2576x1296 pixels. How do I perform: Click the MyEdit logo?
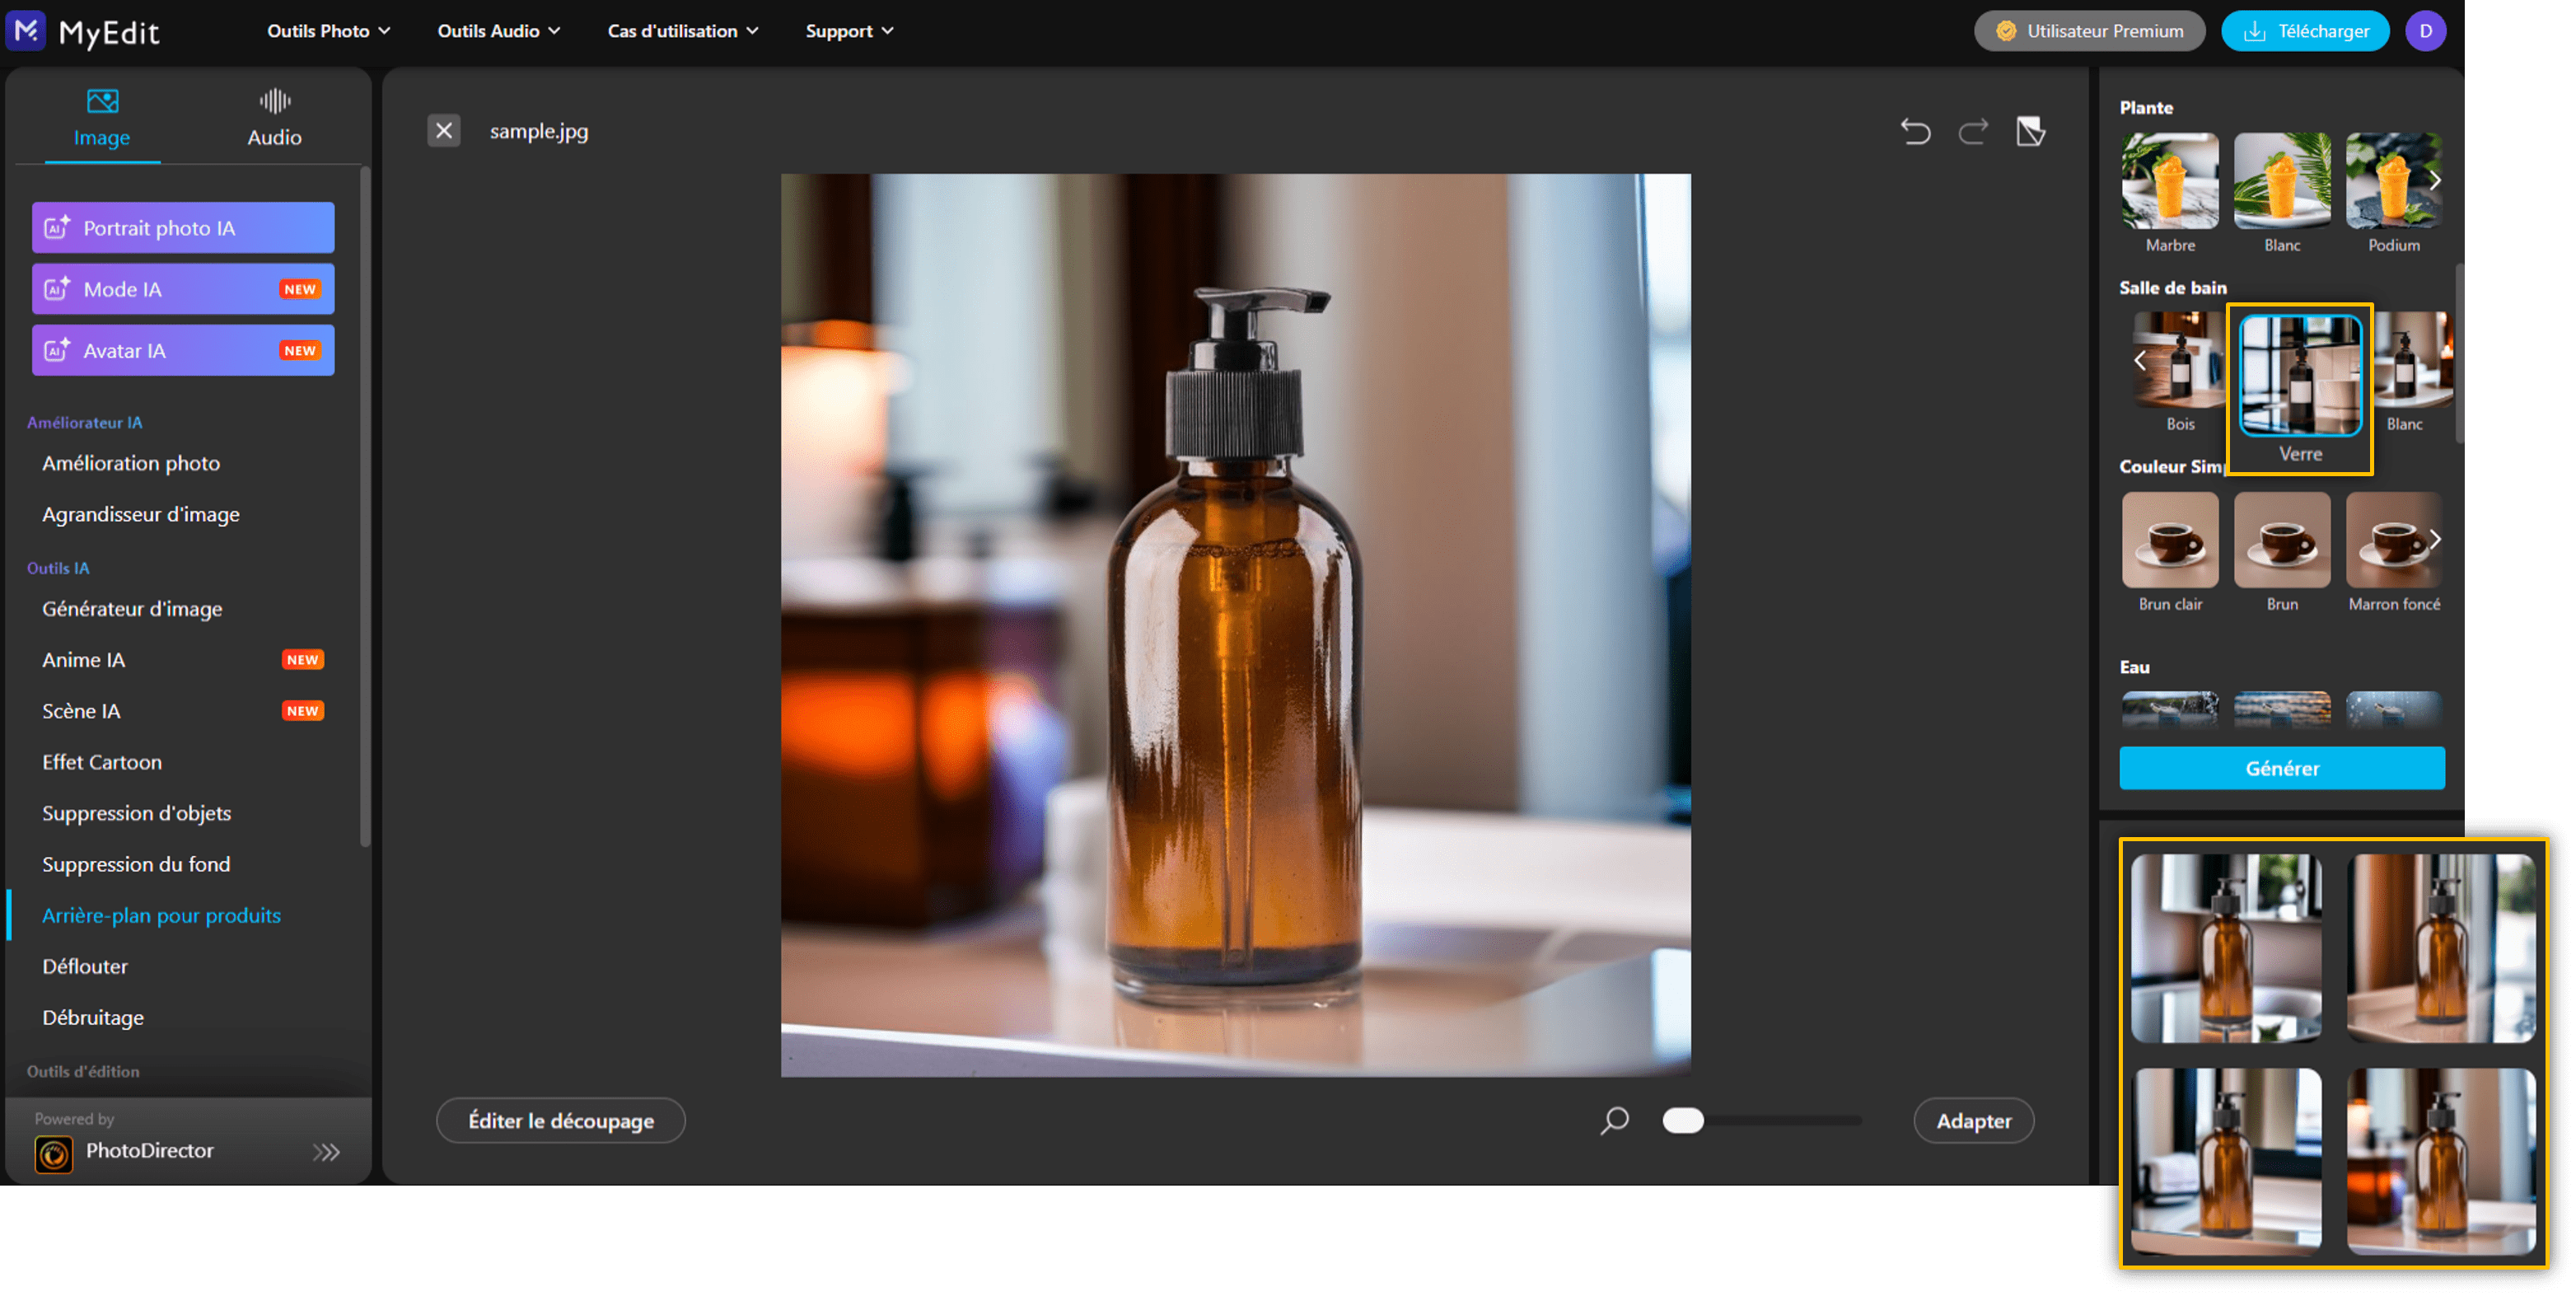point(84,31)
